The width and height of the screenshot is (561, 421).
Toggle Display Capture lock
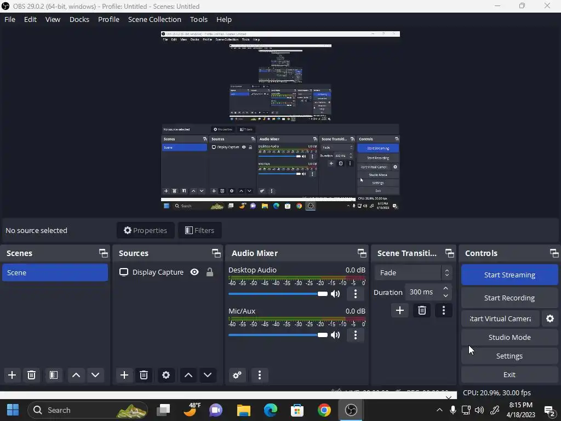(x=210, y=272)
